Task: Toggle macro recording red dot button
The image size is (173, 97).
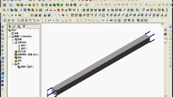Action: tap(111, 20)
